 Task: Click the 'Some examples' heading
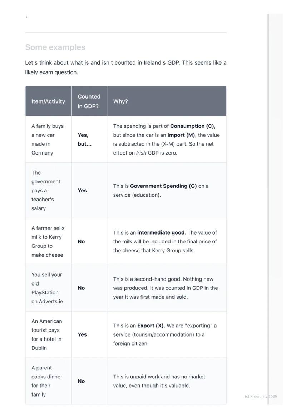pos(55,47)
